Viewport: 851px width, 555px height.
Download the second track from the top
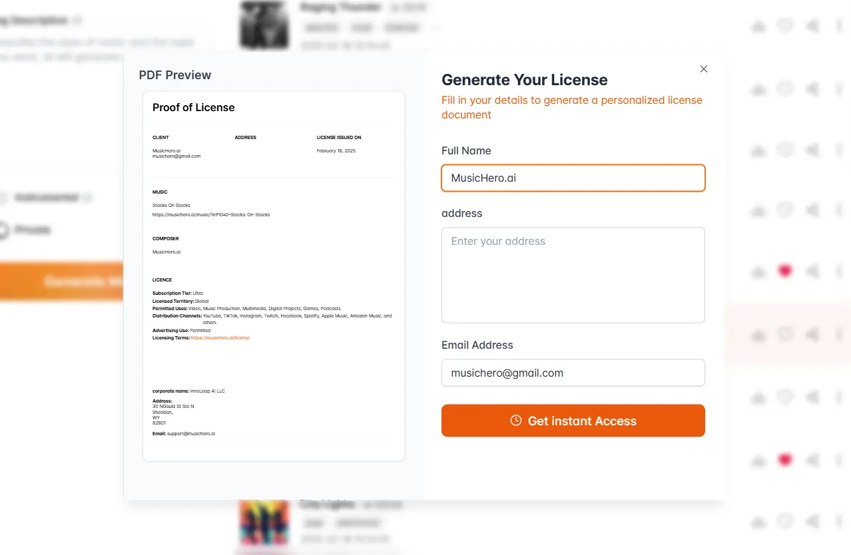point(758,89)
